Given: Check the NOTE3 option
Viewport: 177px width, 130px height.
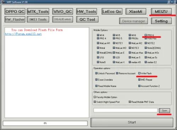Looking at the screenshot, I should tap(130, 48).
